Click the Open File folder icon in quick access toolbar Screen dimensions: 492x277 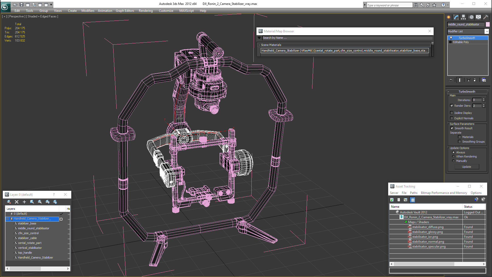(x=15, y=5)
